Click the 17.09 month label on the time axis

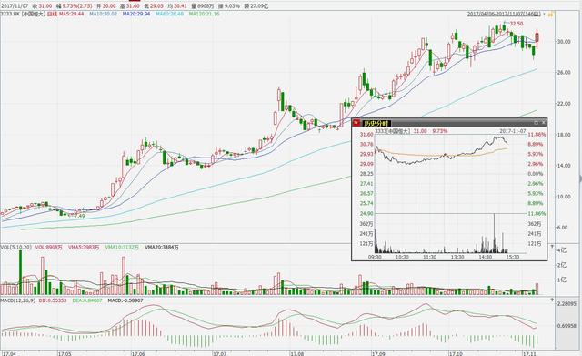tap(378, 353)
